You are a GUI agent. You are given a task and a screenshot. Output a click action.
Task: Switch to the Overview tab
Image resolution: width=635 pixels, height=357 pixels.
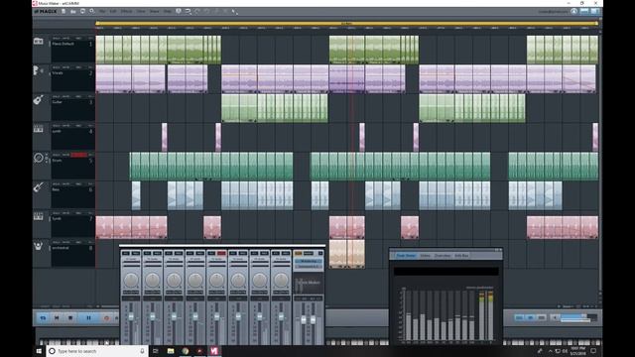click(x=443, y=256)
